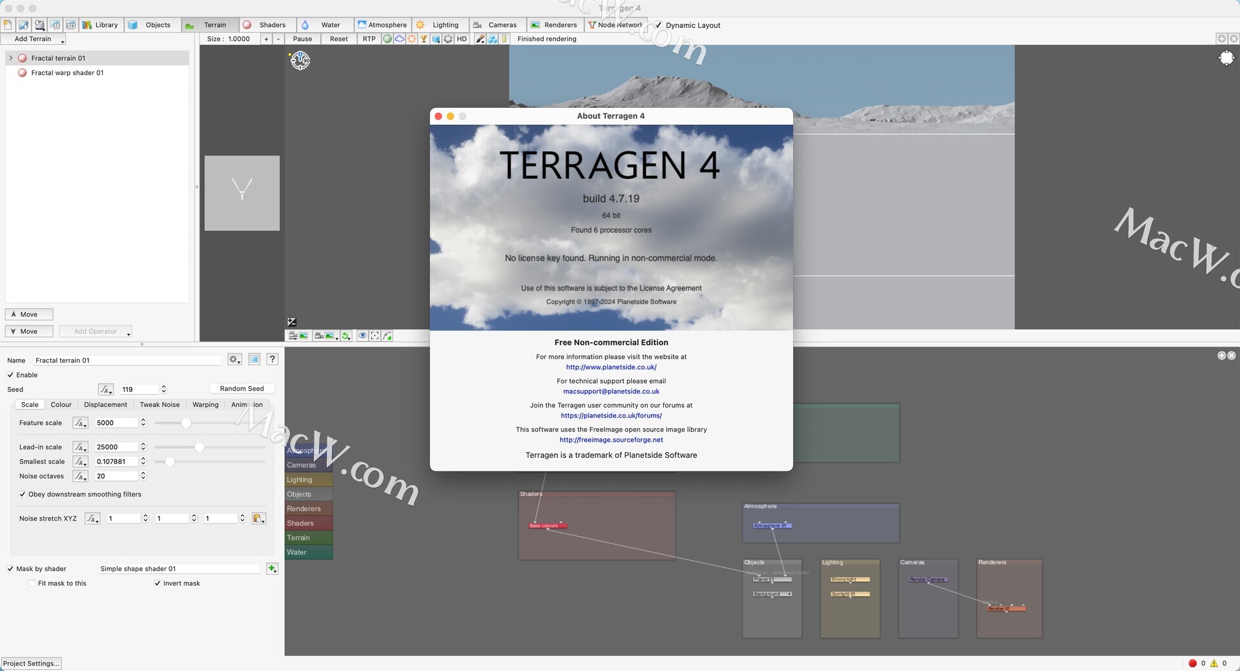The height and width of the screenshot is (671, 1240).
Task: Click the planetside forums link
Action: [x=611, y=416]
